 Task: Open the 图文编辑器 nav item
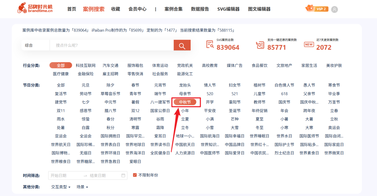[259, 9]
